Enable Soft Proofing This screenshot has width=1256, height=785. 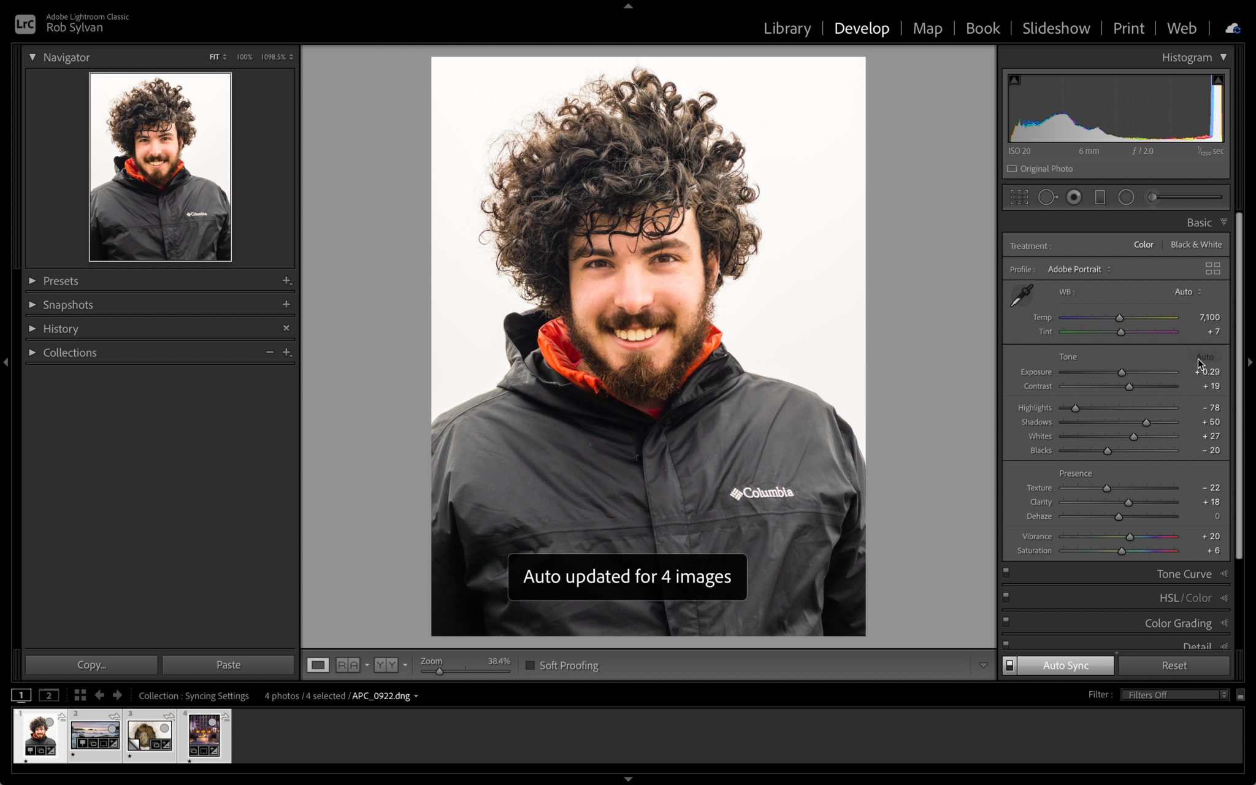(x=530, y=665)
